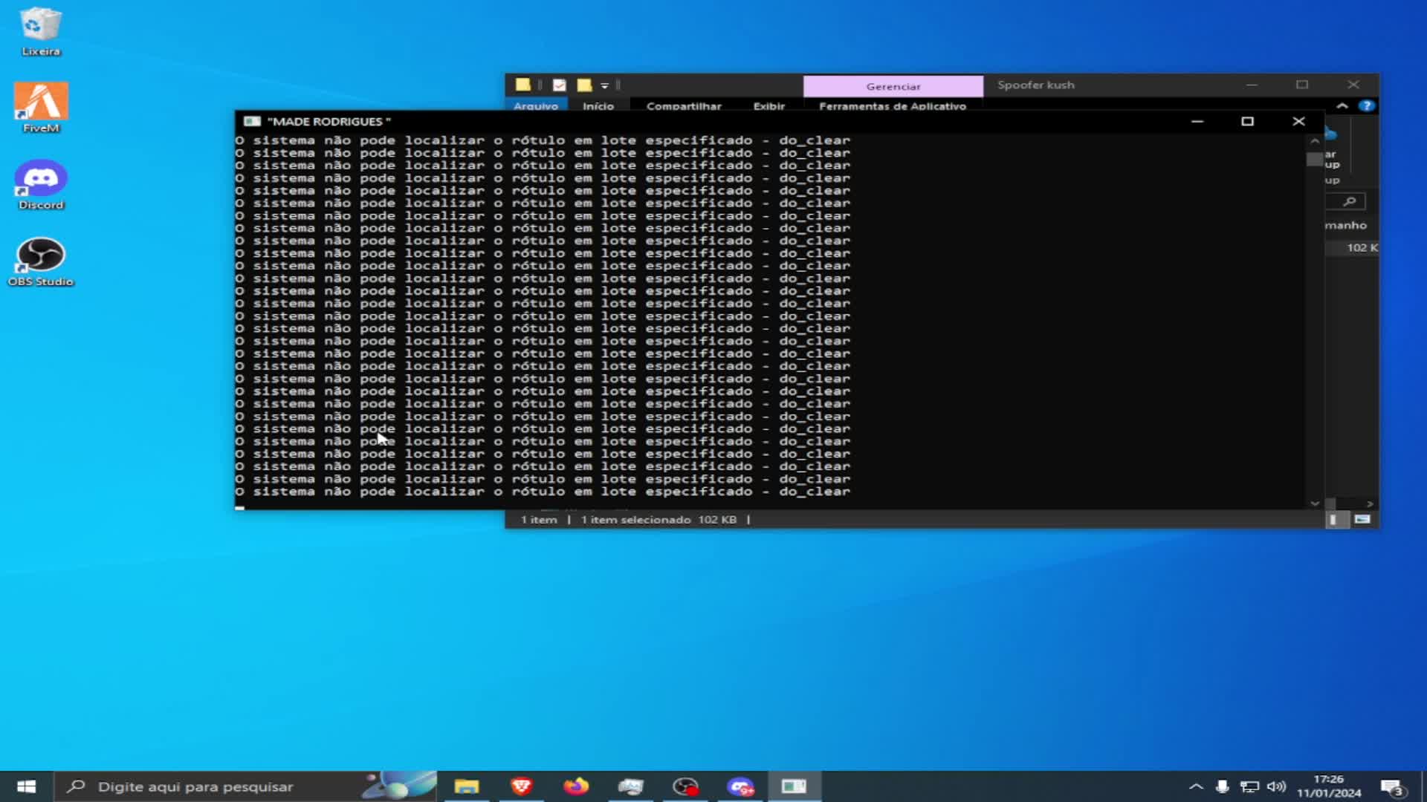Click the taskbar search box
Screen dimensions: 1427x802
coord(195,786)
